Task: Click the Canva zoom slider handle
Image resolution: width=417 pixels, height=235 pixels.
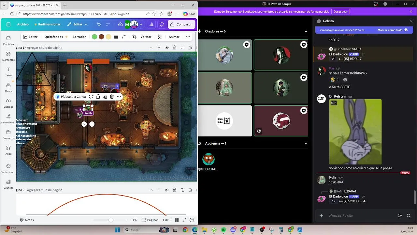Action: [x=111, y=220]
